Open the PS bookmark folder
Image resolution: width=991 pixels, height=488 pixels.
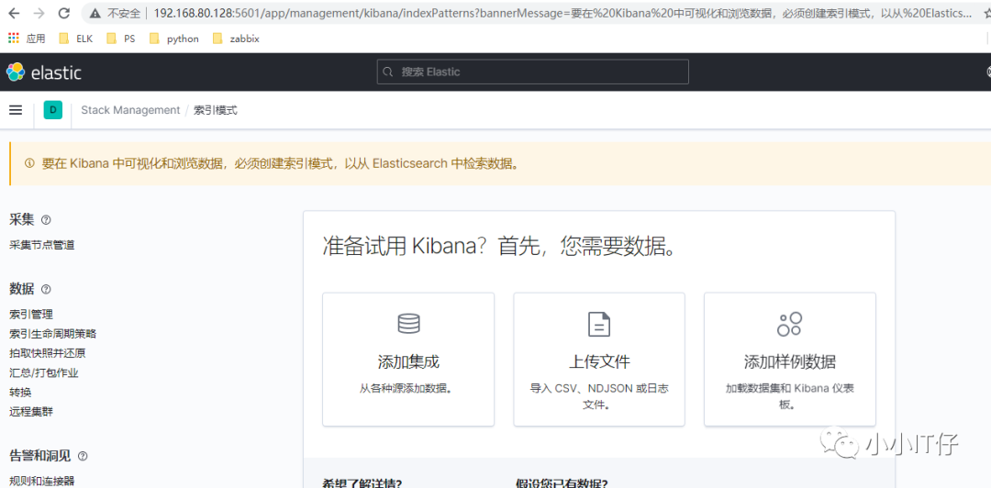click(121, 39)
